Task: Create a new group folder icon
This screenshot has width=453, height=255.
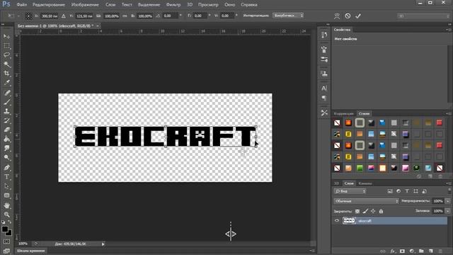Action: pos(421,251)
